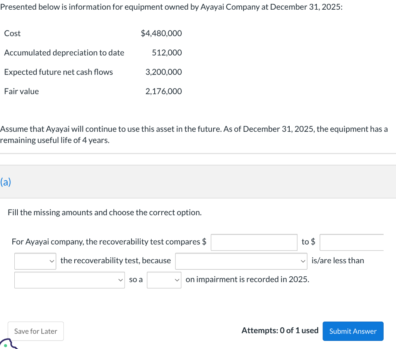396x349 pixels.
Task: Open the dropdown before 'the recoverability test'
Action: point(35,261)
